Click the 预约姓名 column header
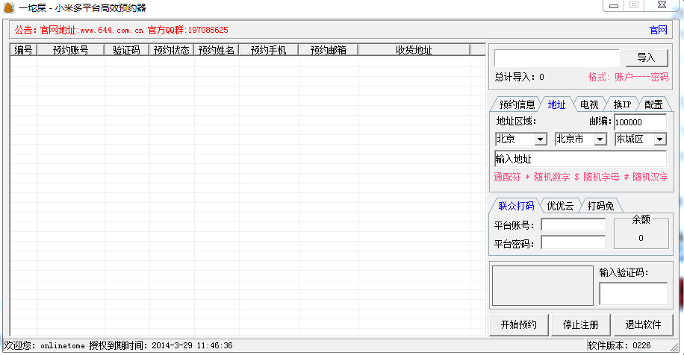 [x=217, y=50]
